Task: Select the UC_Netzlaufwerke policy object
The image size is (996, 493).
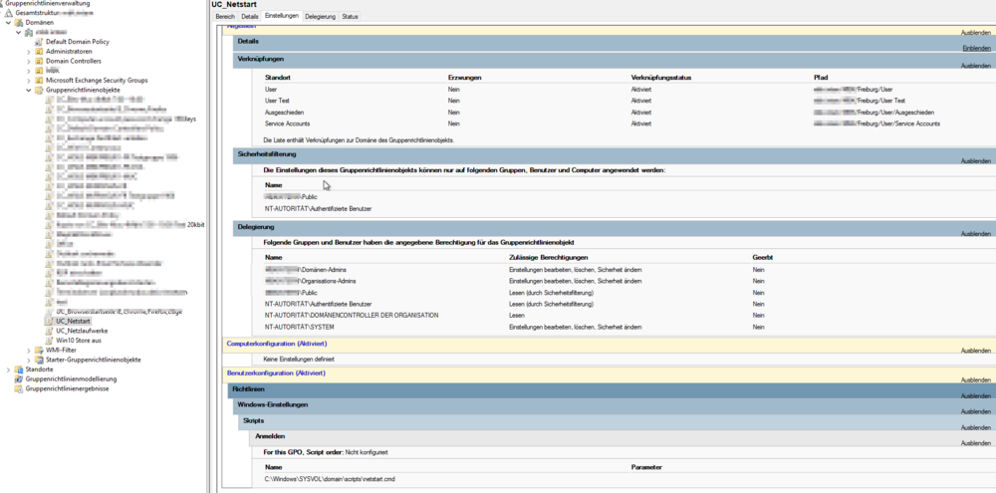Action: coord(82,331)
